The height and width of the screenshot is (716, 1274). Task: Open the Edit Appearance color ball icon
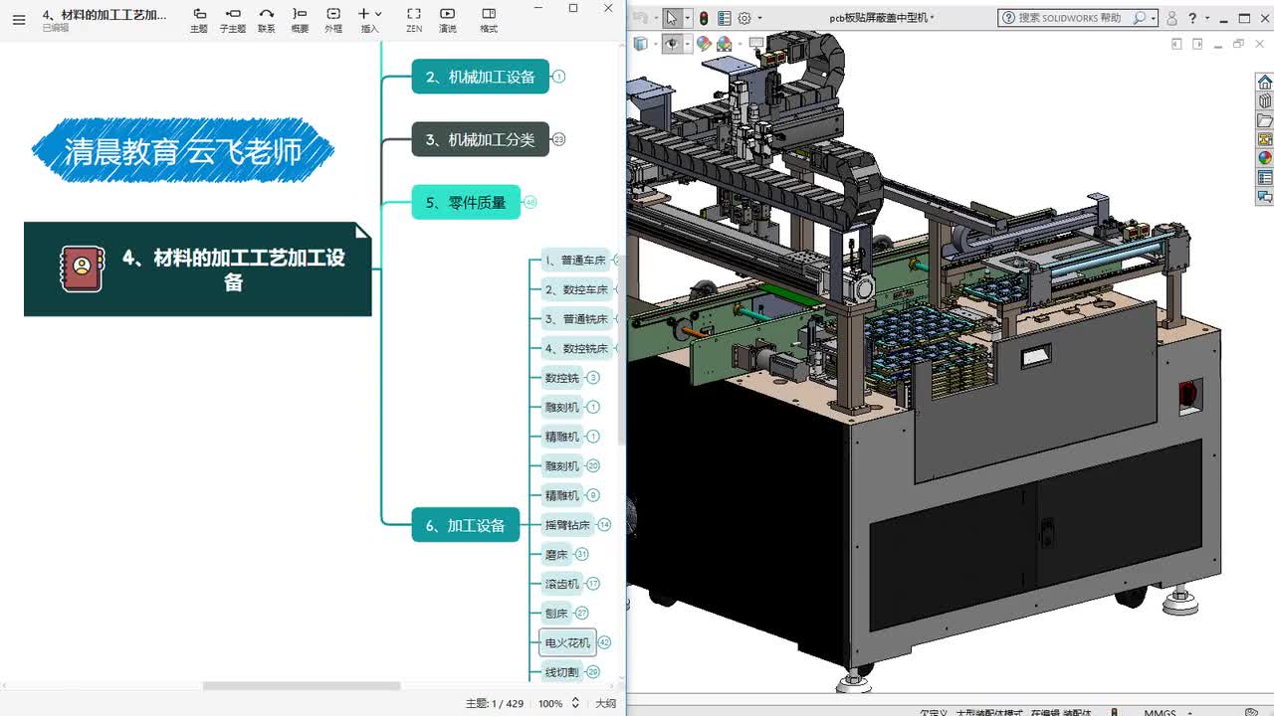tap(704, 44)
